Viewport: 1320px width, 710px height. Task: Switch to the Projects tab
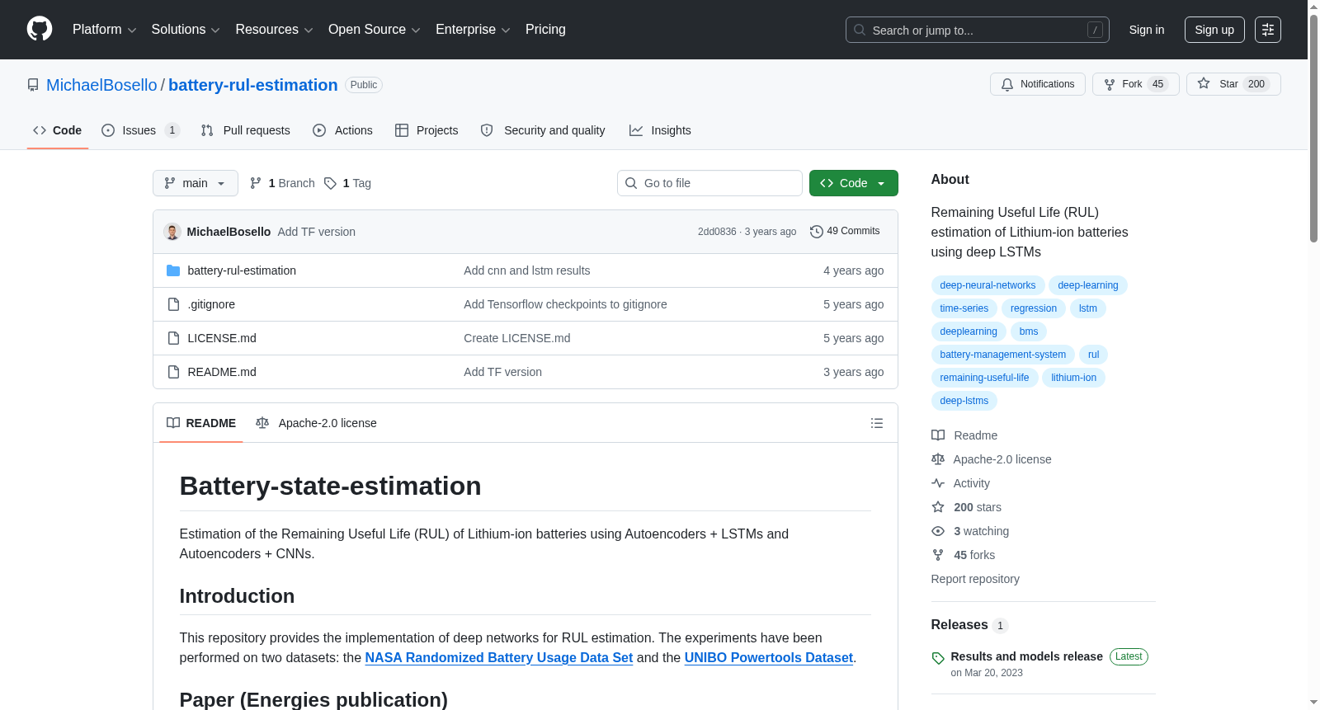tap(427, 130)
